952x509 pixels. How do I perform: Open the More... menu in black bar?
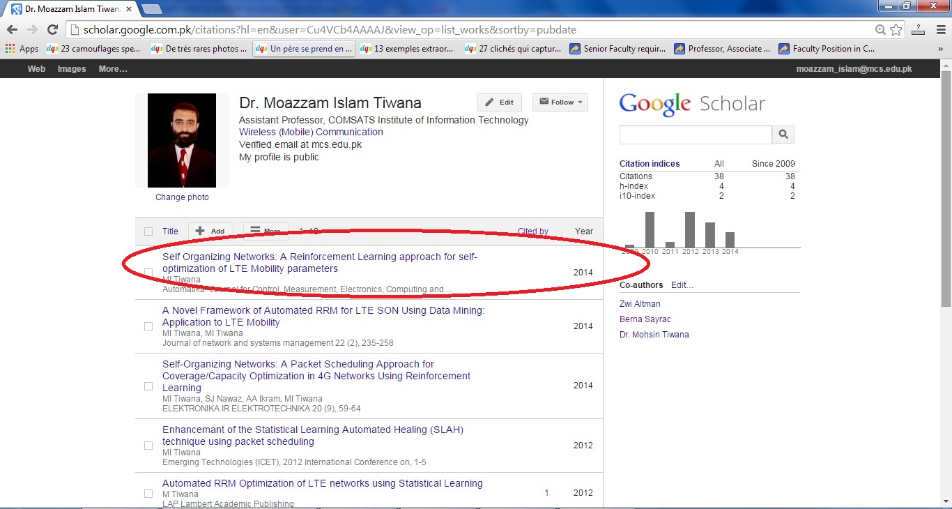pos(113,69)
